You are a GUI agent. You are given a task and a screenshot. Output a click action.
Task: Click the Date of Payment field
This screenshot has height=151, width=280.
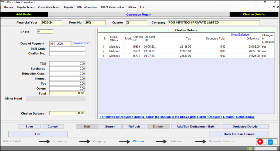pos(60,44)
